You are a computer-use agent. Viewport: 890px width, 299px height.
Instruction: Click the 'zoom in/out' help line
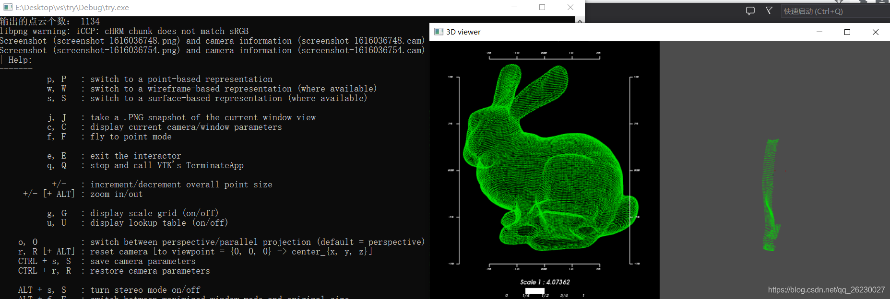coord(117,194)
